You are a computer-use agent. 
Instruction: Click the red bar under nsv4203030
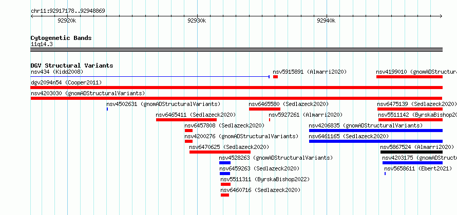(x=237, y=98)
